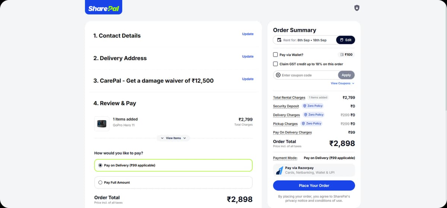The image size is (447, 208).
Task: Click the calendar icon beside rental dates
Action: 279,40
